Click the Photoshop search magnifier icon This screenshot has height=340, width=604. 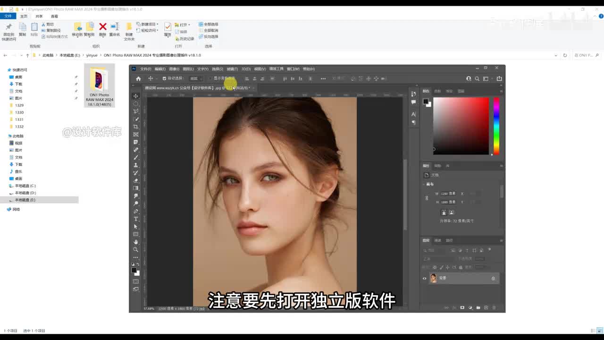pos(477,78)
